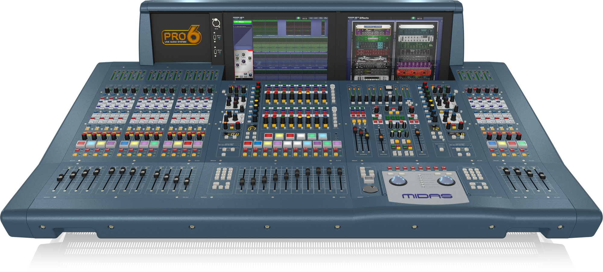Viewport: 603px width, 272px height.
Task: Open the home tab on Effects screen
Action: tap(351, 18)
